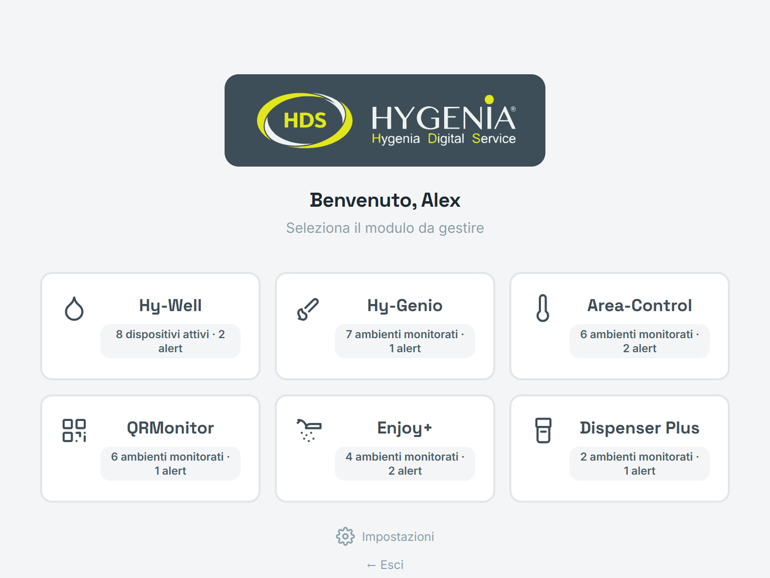Click the settings gear icon
770x578 pixels.
[x=345, y=536]
